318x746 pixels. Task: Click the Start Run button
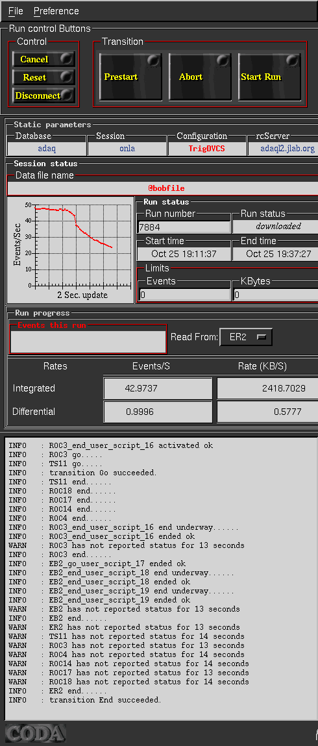click(x=269, y=77)
